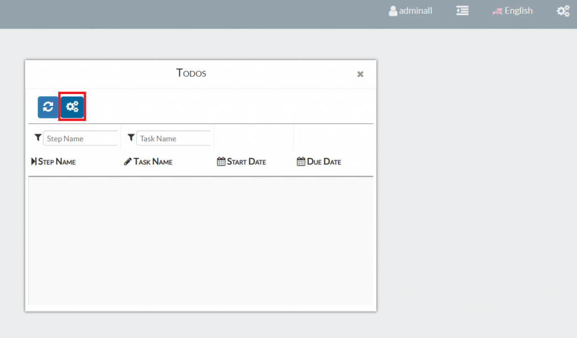Close the Todos panel
The height and width of the screenshot is (338, 577).
coord(360,74)
